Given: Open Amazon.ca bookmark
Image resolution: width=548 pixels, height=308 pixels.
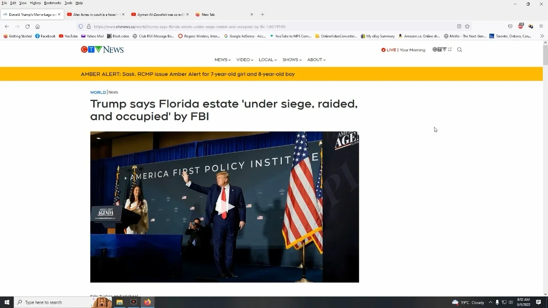Looking at the screenshot, I should [x=420, y=36].
